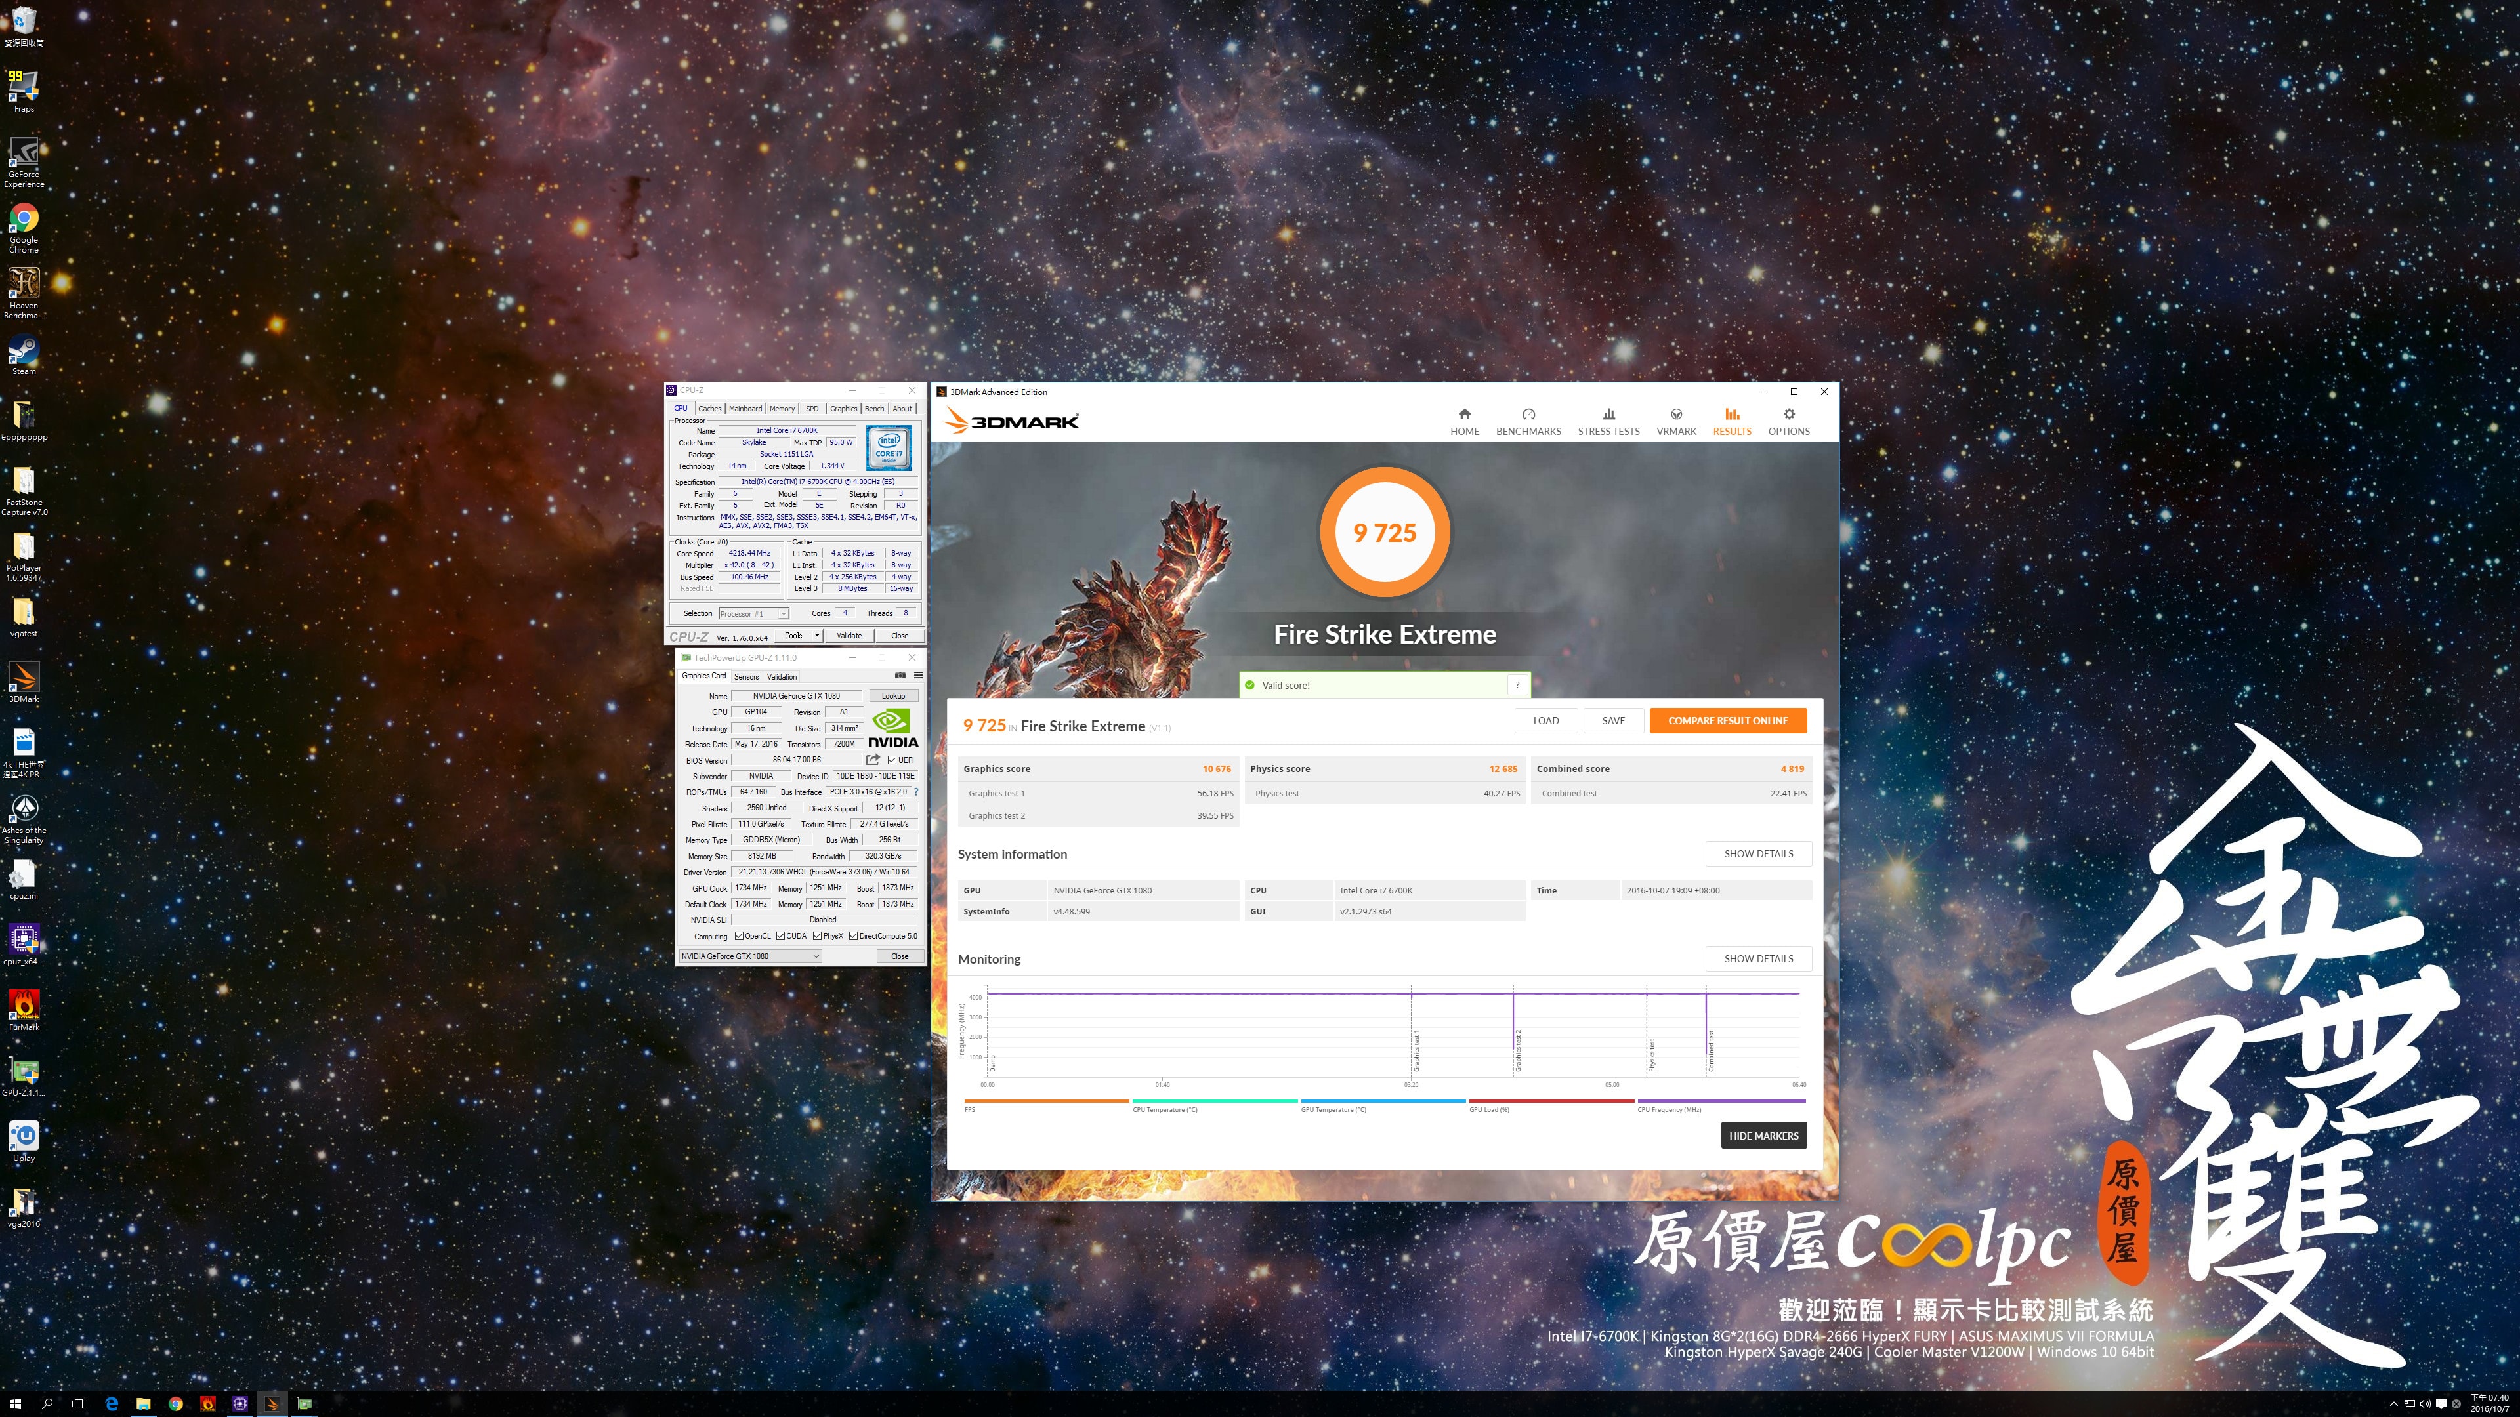
Task: Show details for System information
Action: click(x=1758, y=853)
